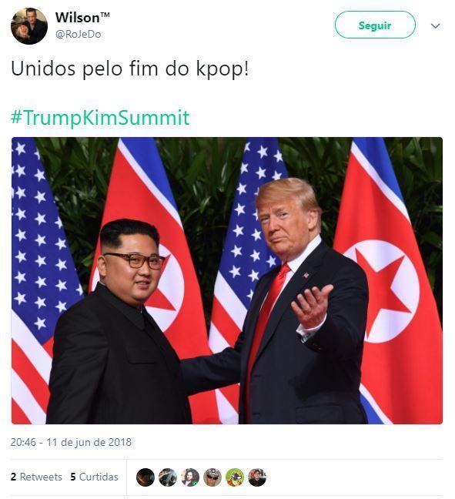View the third liker's profile avatar

point(190,477)
